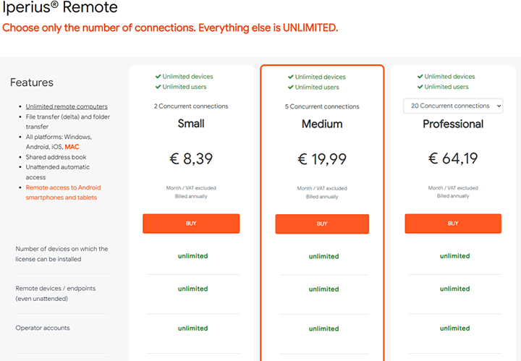The width and height of the screenshot is (521, 361).
Task: Click the Unlimited users checkmark in Professional plan
Action: point(420,87)
